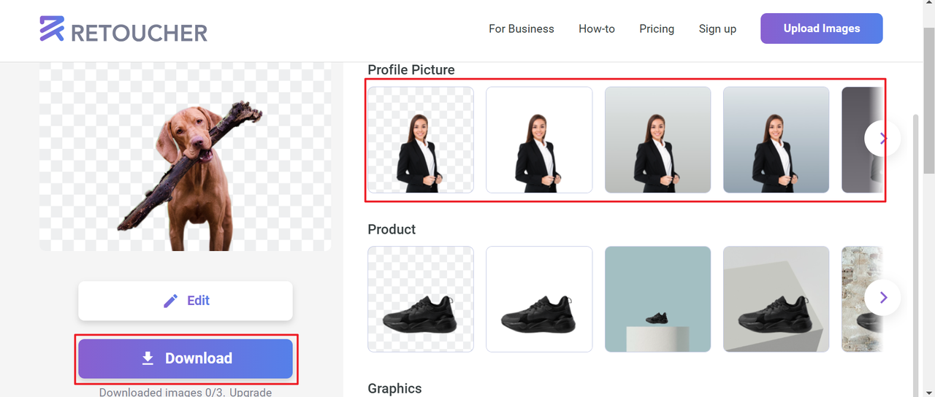This screenshot has width=935, height=397.
Task: Click the Sign up link
Action: (x=717, y=28)
